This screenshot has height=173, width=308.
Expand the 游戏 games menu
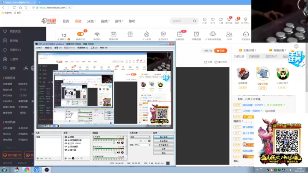(119, 21)
